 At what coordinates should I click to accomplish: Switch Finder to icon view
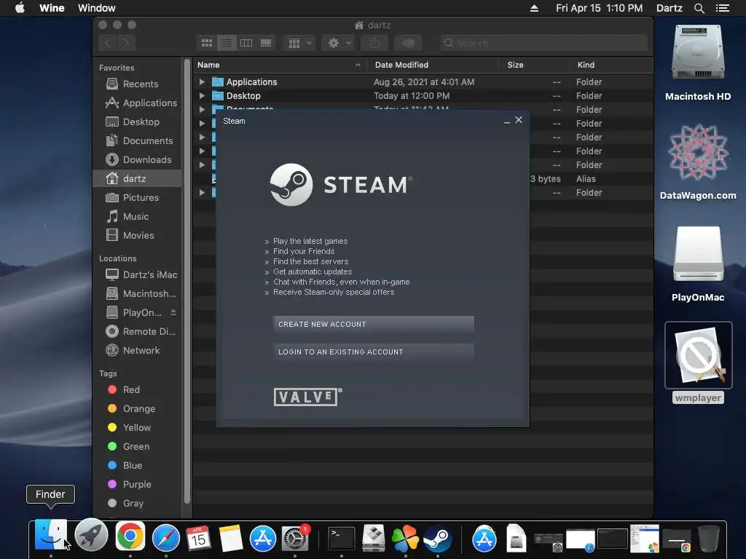pyautogui.click(x=207, y=43)
